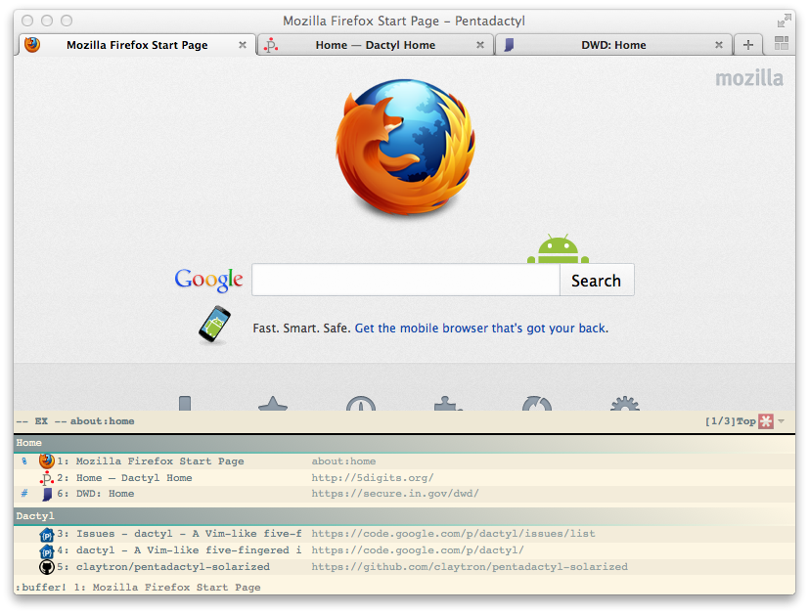Click the green Android robot above the Search button
This screenshot has width=809, height=614.
(x=559, y=249)
